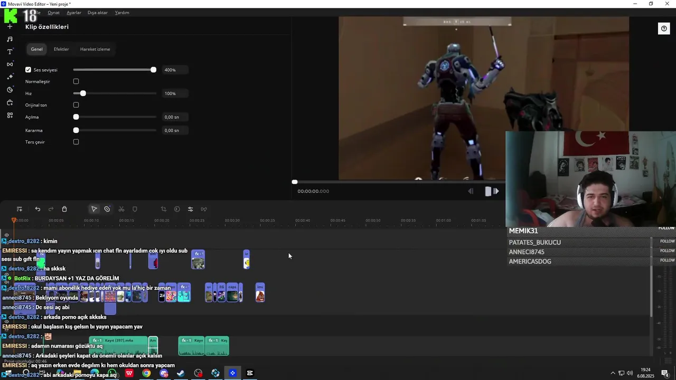Open the help question-mark icon
676x380 pixels.
tap(664, 28)
